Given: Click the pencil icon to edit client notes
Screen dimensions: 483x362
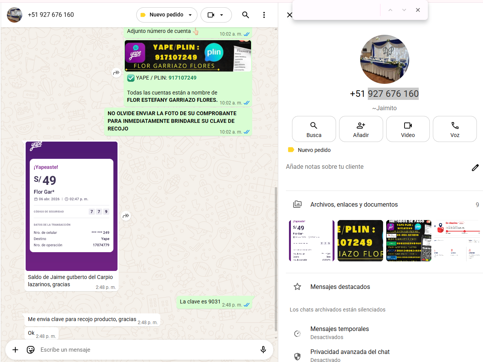Looking at the screenshot, I should 475,168.
